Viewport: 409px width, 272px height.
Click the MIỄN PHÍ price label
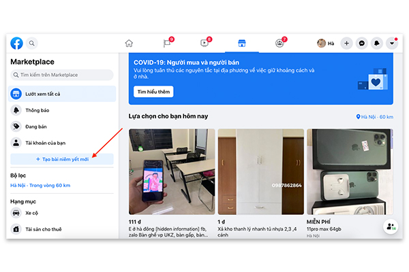[x=318, y=222]
